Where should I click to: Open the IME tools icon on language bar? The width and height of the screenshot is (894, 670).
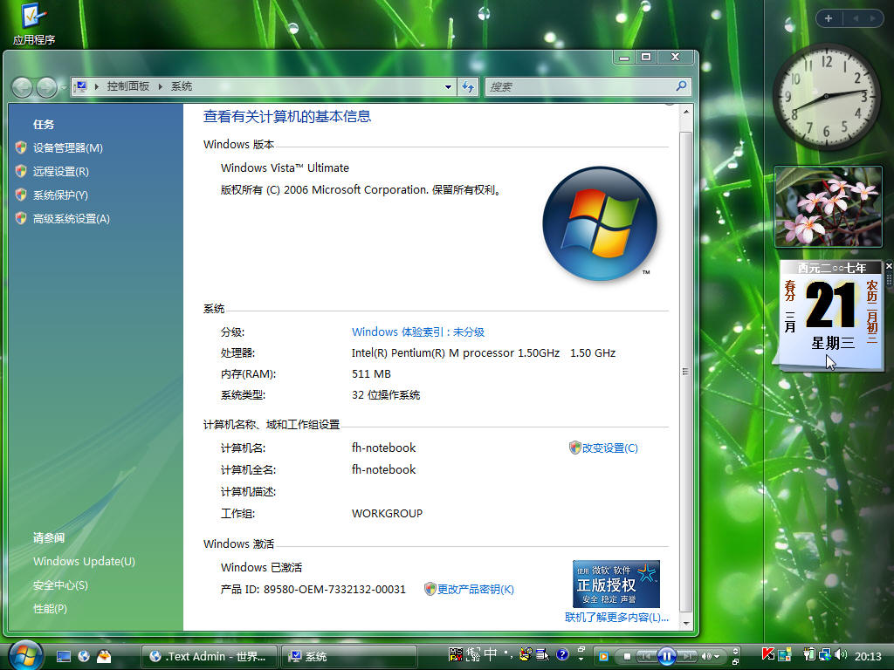526,654
